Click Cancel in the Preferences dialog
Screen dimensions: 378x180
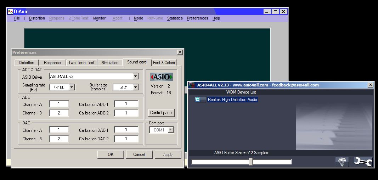pyautogui.click(x=139, y=154)
